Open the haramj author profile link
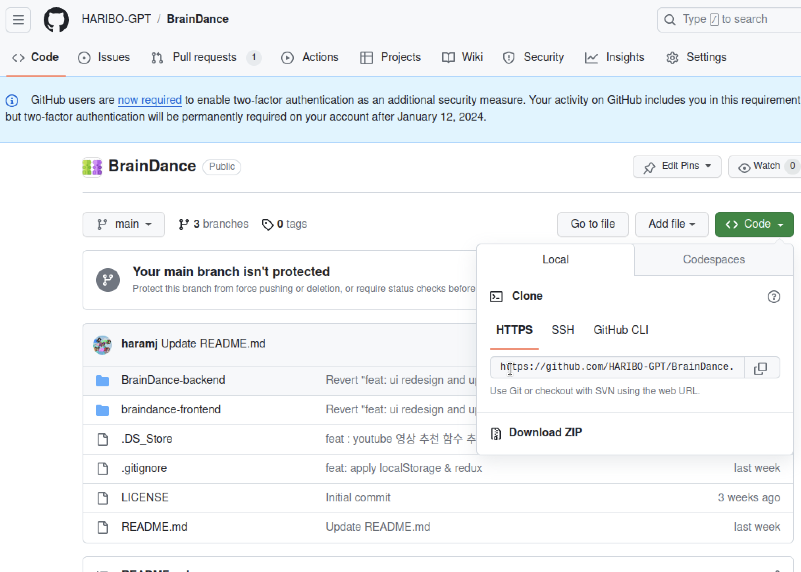The width and height of the screenshot is (801, 572). 139,344
